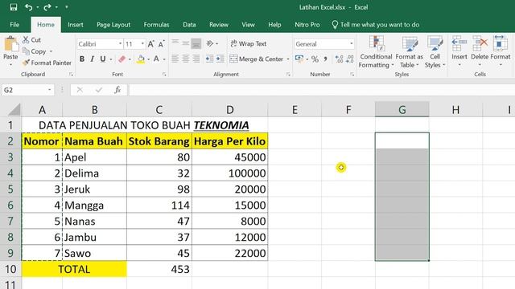This screenshot has width=515, height=289.
Task: Switch to the Review tab
Action: point(219,25)
